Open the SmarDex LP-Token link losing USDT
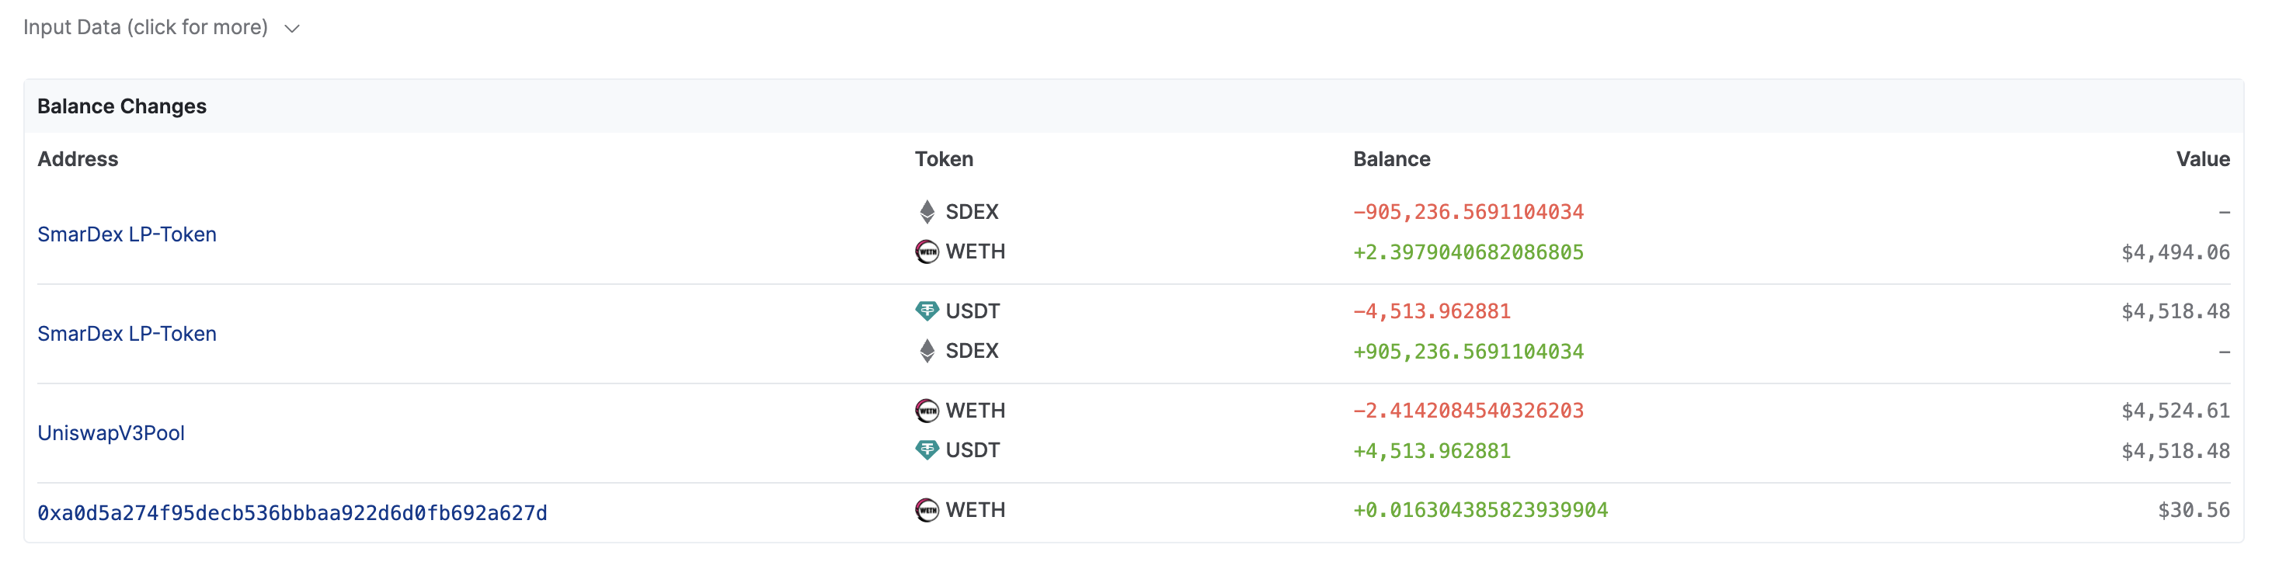The image size is (2279, 562). point(127,334)
